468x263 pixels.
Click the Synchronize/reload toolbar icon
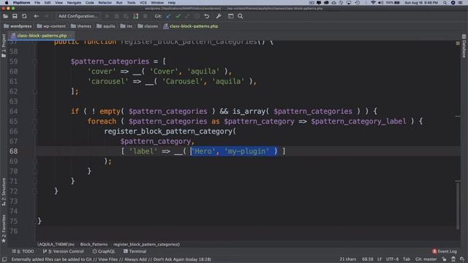coord(24,16)
